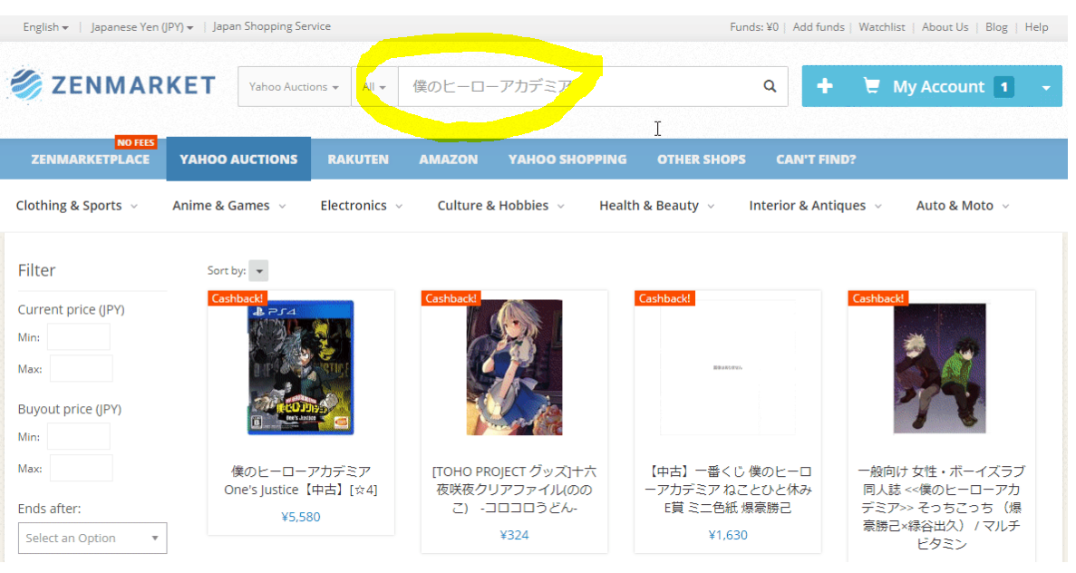Image resolution: width=1076 pixels, height=573 pixels.
Task: Click the Add funds link
Action: click(x=818, y=27)
